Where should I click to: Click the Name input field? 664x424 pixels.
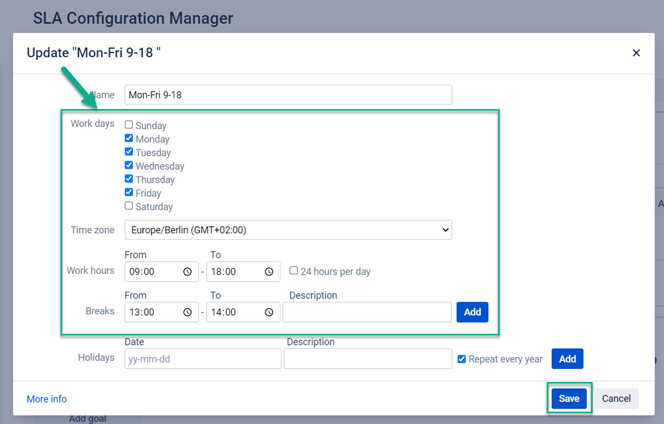288,95
